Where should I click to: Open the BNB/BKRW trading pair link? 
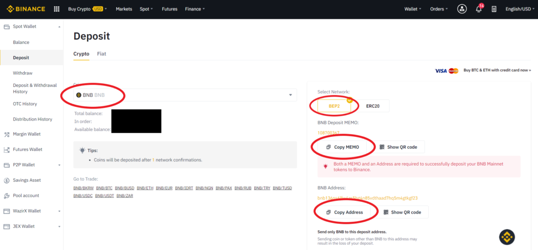click(84, 188)
